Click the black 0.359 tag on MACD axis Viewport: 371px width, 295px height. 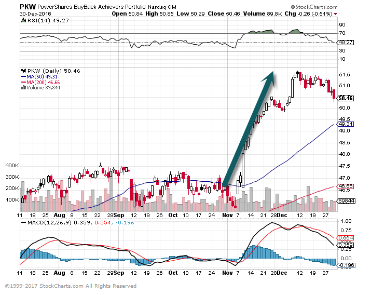point(346,245)
